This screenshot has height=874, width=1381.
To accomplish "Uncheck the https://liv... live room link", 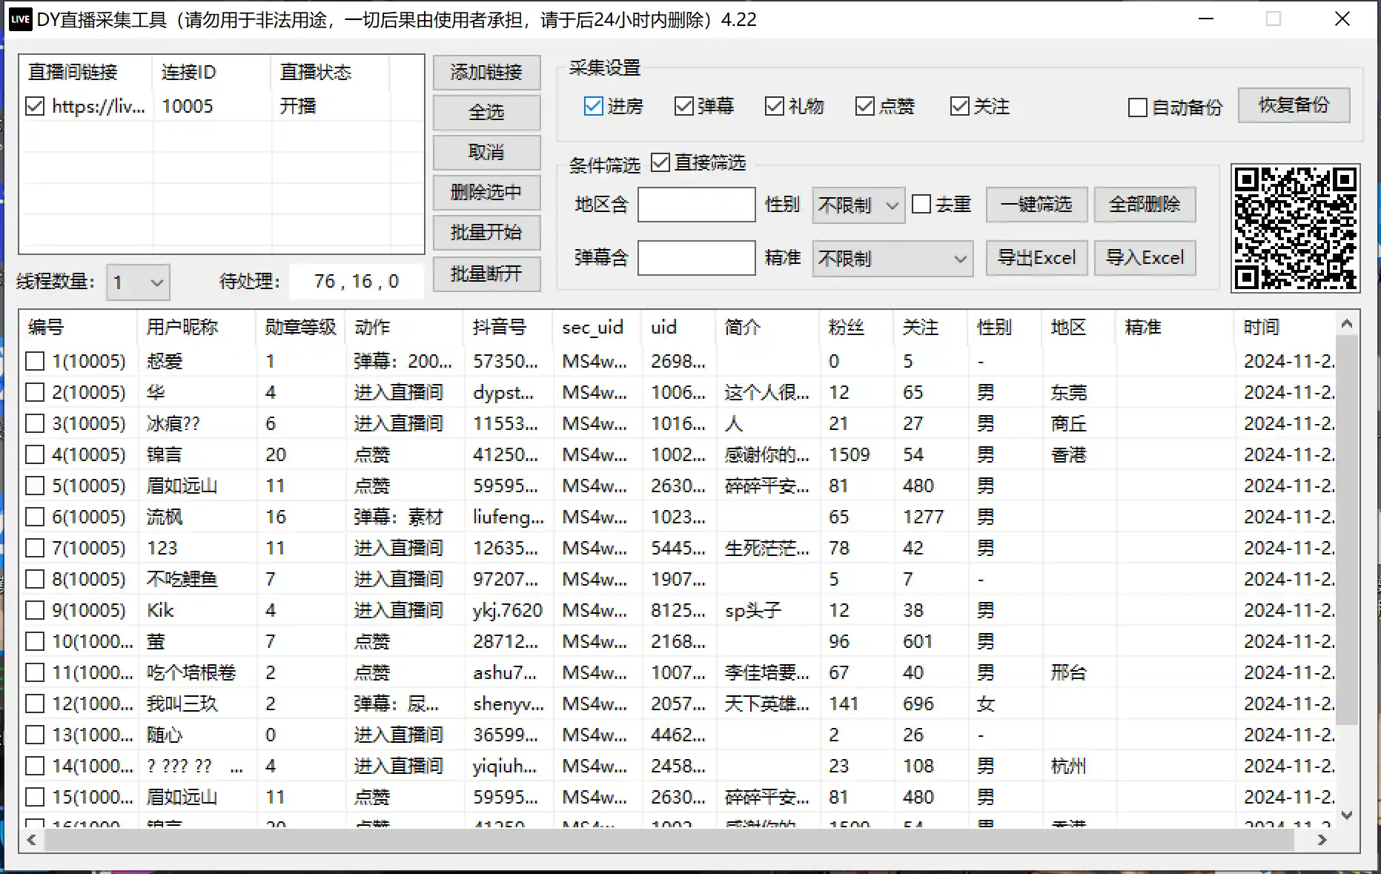I will click(x=35, y=106).
